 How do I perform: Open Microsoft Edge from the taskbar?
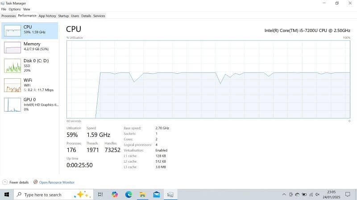[129, 194]
